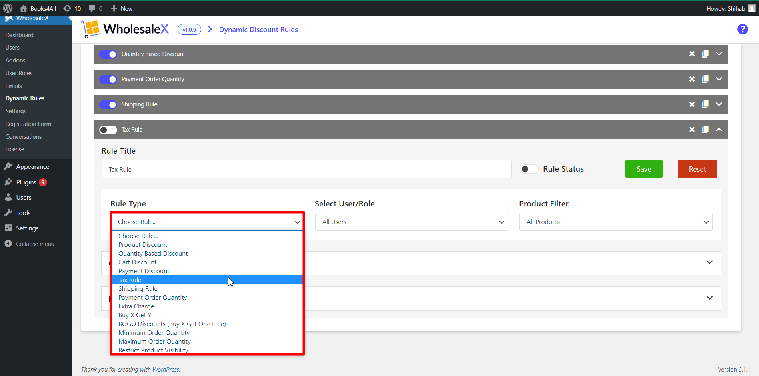Open Appearance menu
The height and width of the screenshot is (376, 759).
pyautogui.click(x=33, y=167)
